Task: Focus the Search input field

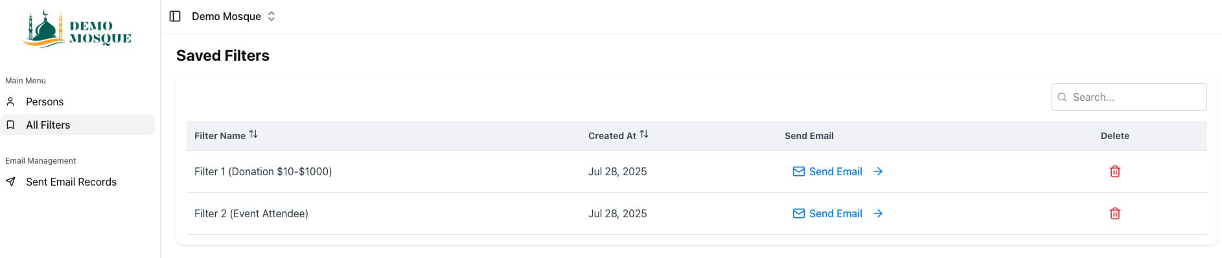Action: click(x=1129, y=97)
